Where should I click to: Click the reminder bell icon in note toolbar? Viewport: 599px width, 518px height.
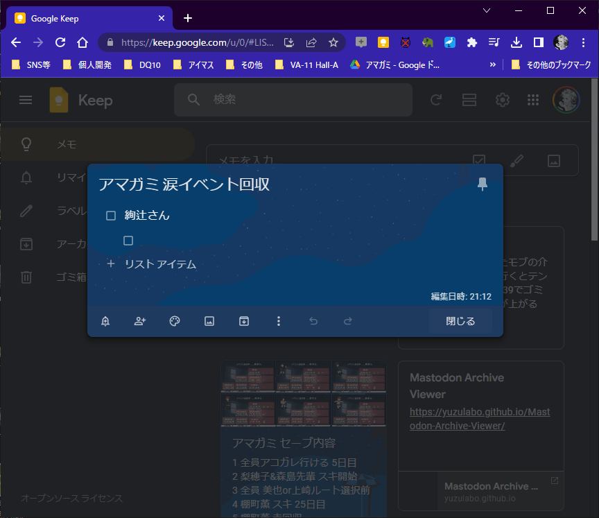(x=105, y=321)
